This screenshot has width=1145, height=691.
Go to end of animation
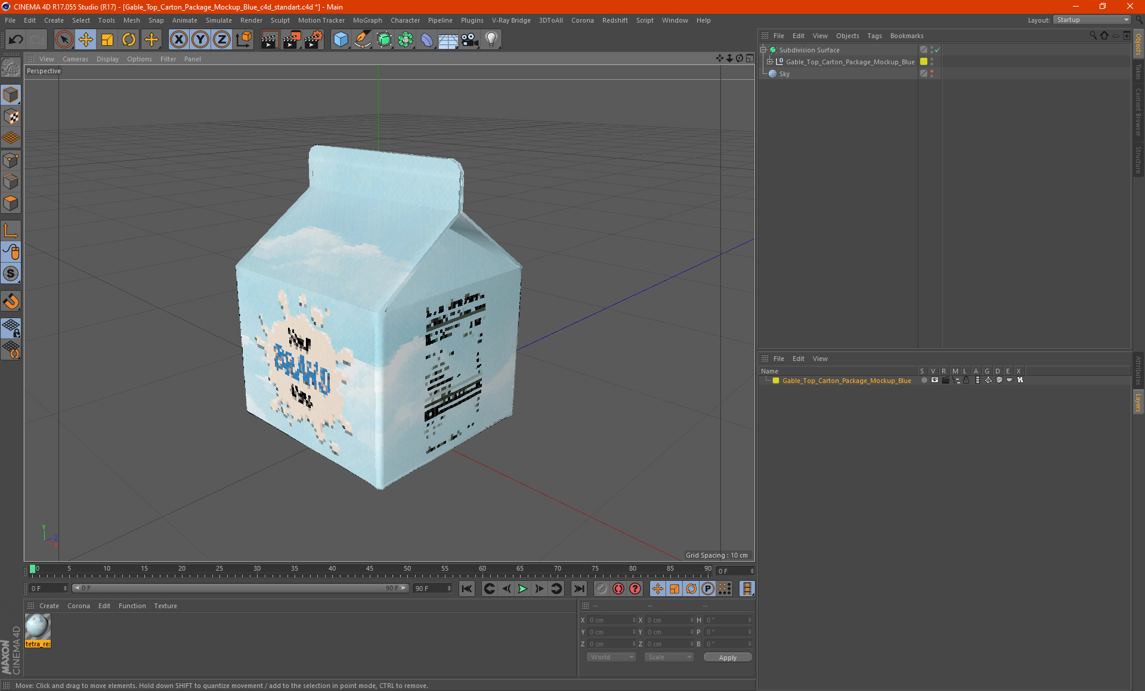pyautogui.click(x=578, y=589)
